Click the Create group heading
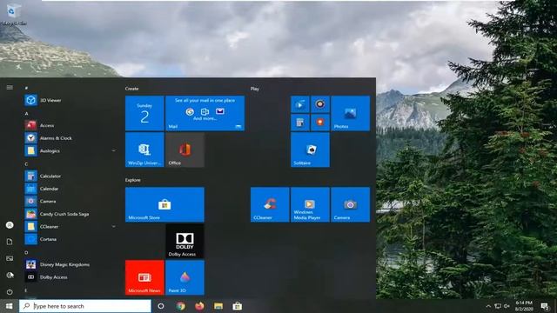This screenshot has height=313, width=557. [131, 89]
